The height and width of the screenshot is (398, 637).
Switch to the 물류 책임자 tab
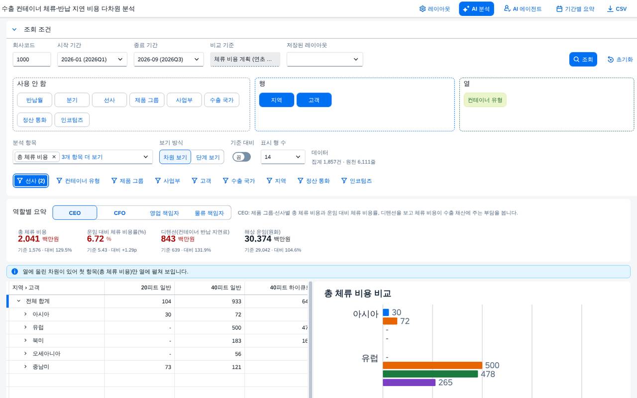(x=209, y=213)
